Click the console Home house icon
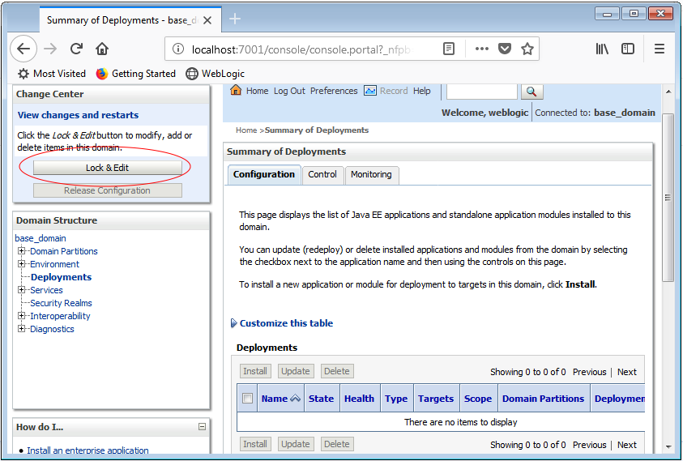Screen dimensions: 683x461 [x=236, y=90]
